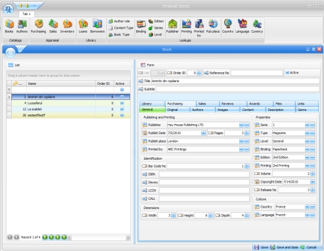Screen dimensions: 324x251
Task: Toggle the Active filter row checkbox
Action: (122, 90)
